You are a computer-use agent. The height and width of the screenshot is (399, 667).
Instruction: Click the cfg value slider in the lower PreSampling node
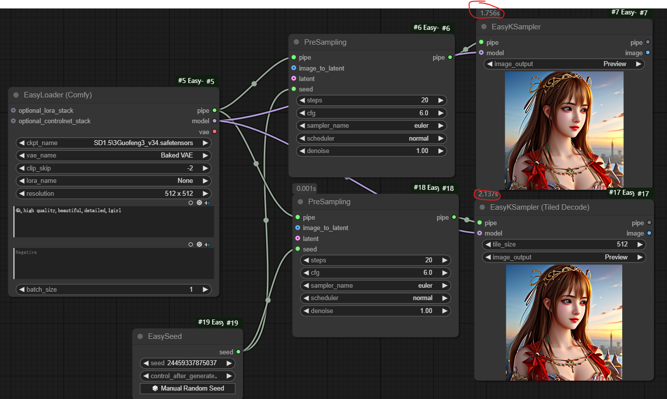pos(375,273)
